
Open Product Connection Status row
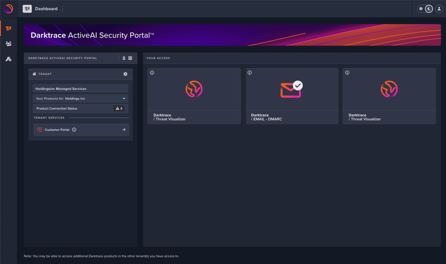[x=81, y=108]
